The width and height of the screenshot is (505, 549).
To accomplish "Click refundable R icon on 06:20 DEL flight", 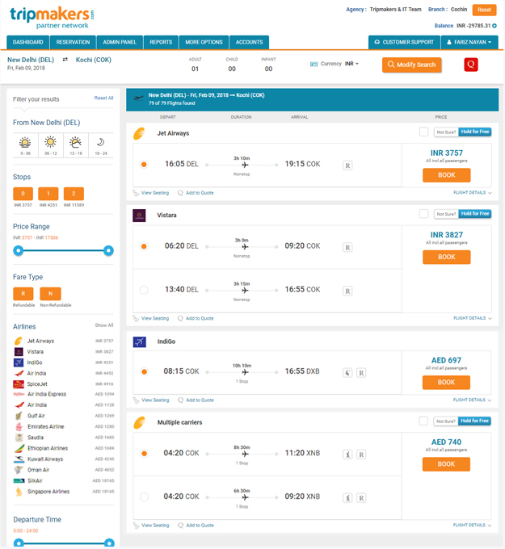I will point(347,248).
